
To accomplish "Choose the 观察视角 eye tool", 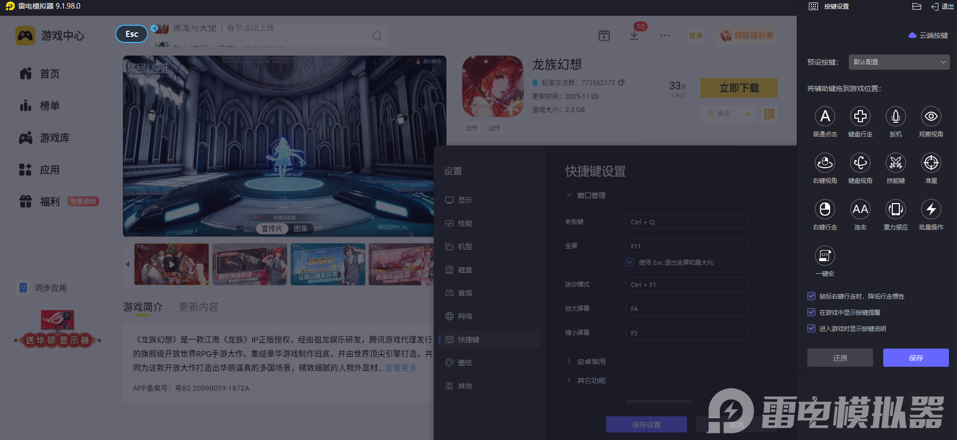I will (931, 117).
